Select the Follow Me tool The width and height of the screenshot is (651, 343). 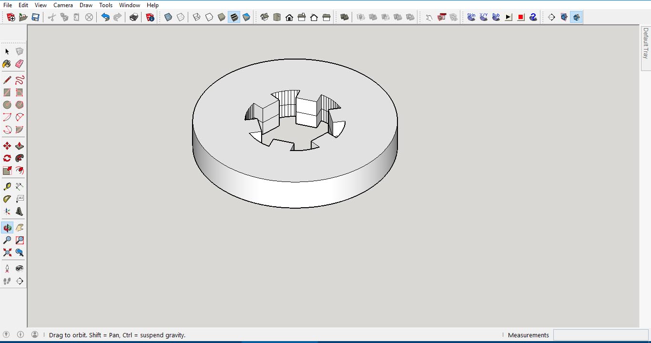click(x=20, y=158)
